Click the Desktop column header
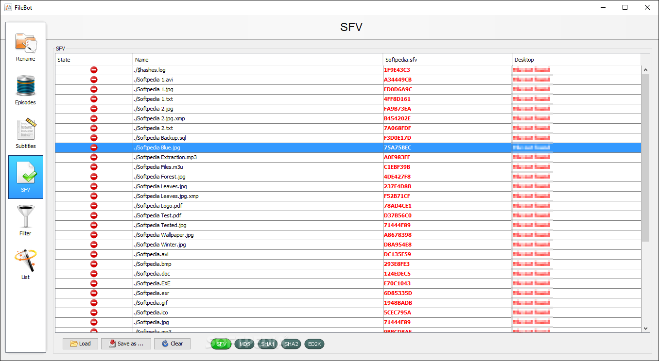659x361 pixels. click(x=576, y=60)
